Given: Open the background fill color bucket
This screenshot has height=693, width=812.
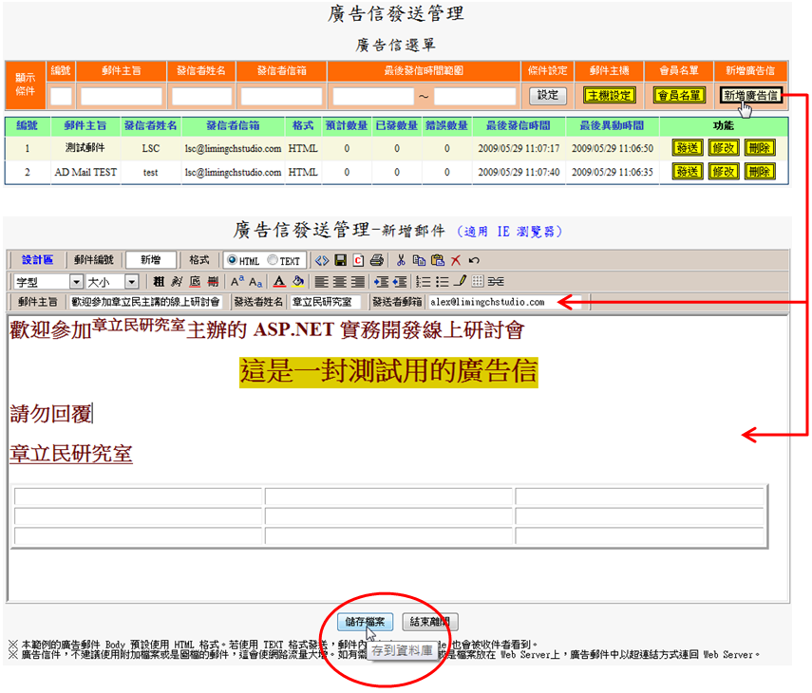Looking at the screenshot, I should coord(298,282).
